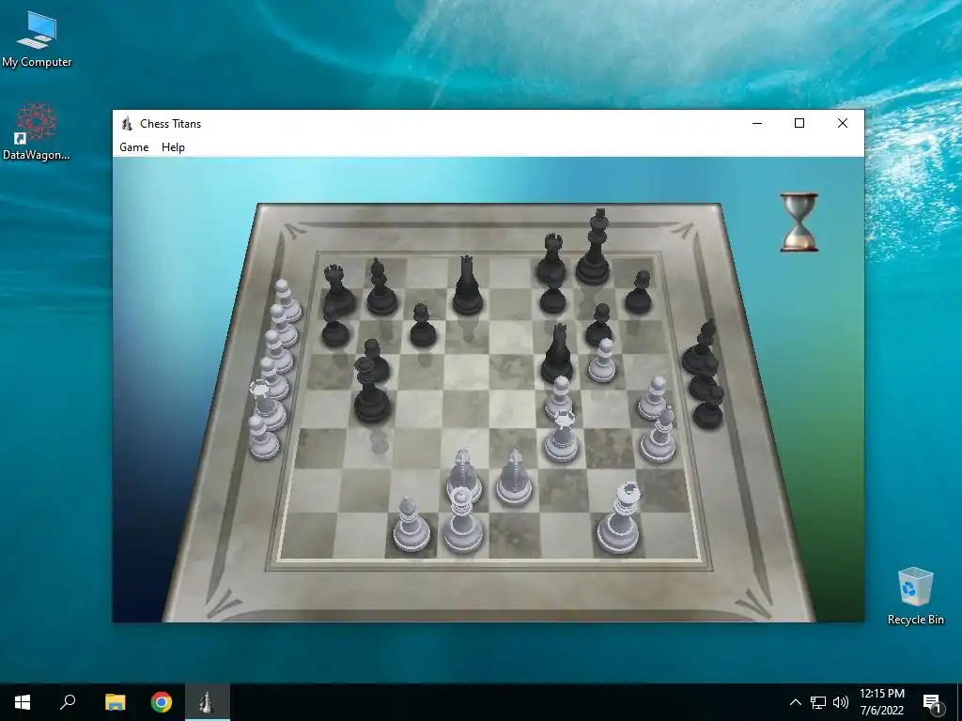
Task: Click the black pawn on a6
Action: coord(335,326)
